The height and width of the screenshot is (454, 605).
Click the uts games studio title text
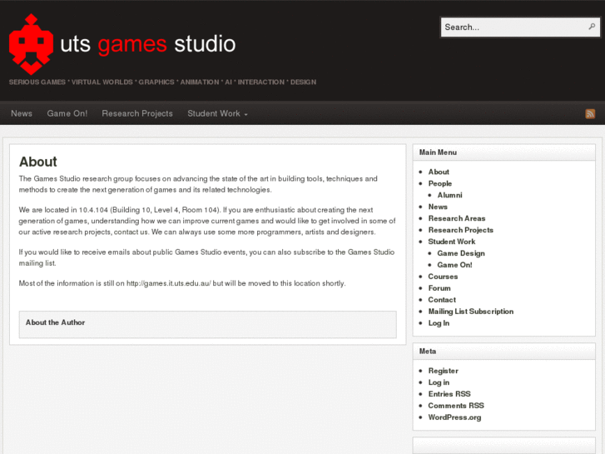148,43
